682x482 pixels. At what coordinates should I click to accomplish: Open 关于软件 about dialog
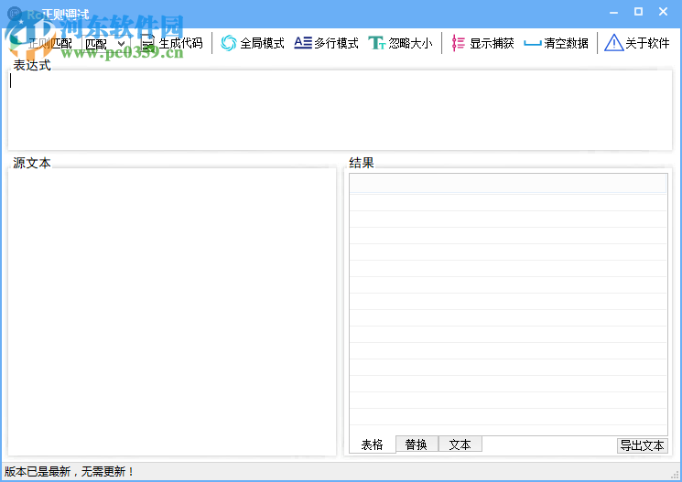(637, 43)
